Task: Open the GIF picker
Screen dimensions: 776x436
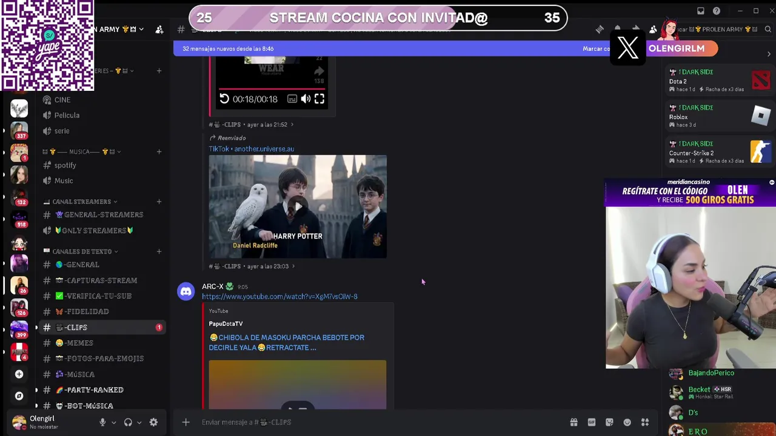Action: [592, 422]
